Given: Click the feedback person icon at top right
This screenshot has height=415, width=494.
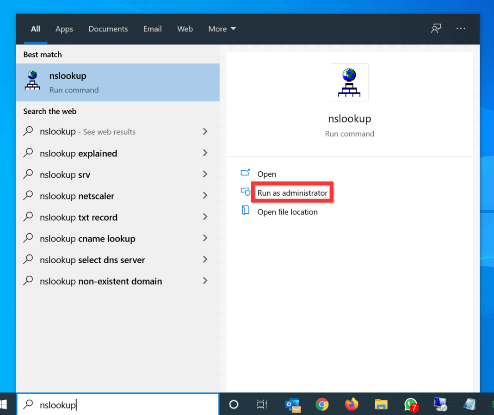Looking at the screenshot, I should [435, 28].
